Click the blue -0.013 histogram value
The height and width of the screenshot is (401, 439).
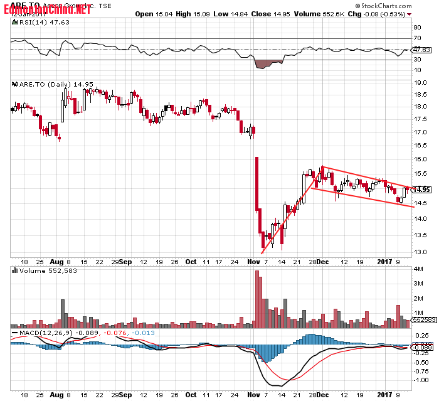[143, 333]
